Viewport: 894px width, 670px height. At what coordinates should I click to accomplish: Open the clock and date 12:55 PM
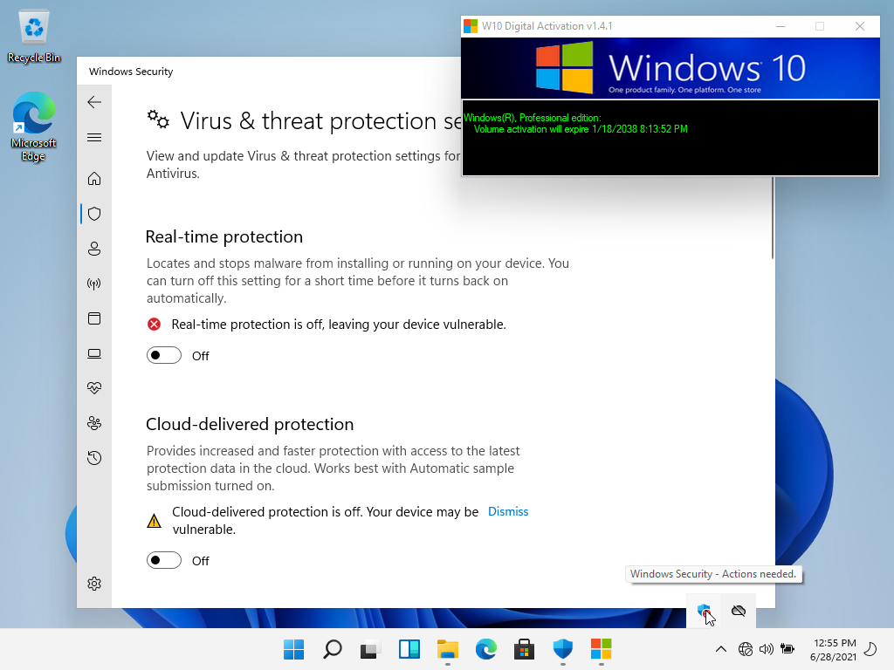click(833, 649)
